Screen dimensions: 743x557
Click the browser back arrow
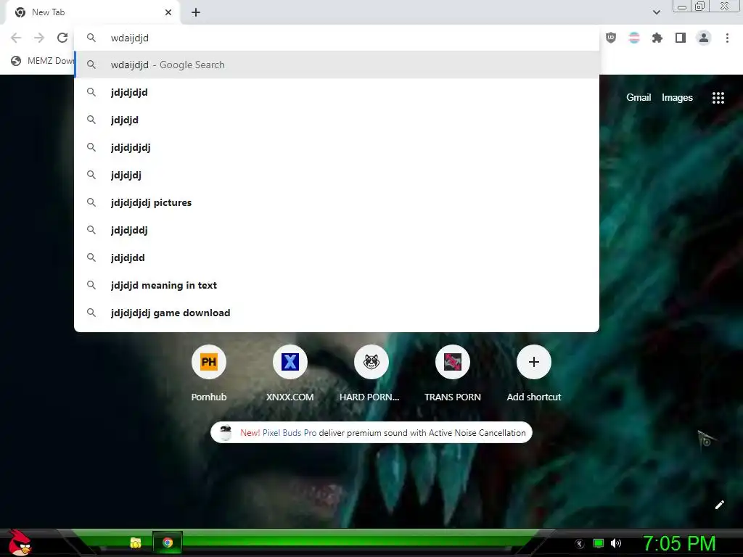[16, 38]
